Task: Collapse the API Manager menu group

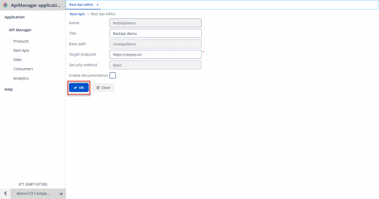Action: coord(20,30)
